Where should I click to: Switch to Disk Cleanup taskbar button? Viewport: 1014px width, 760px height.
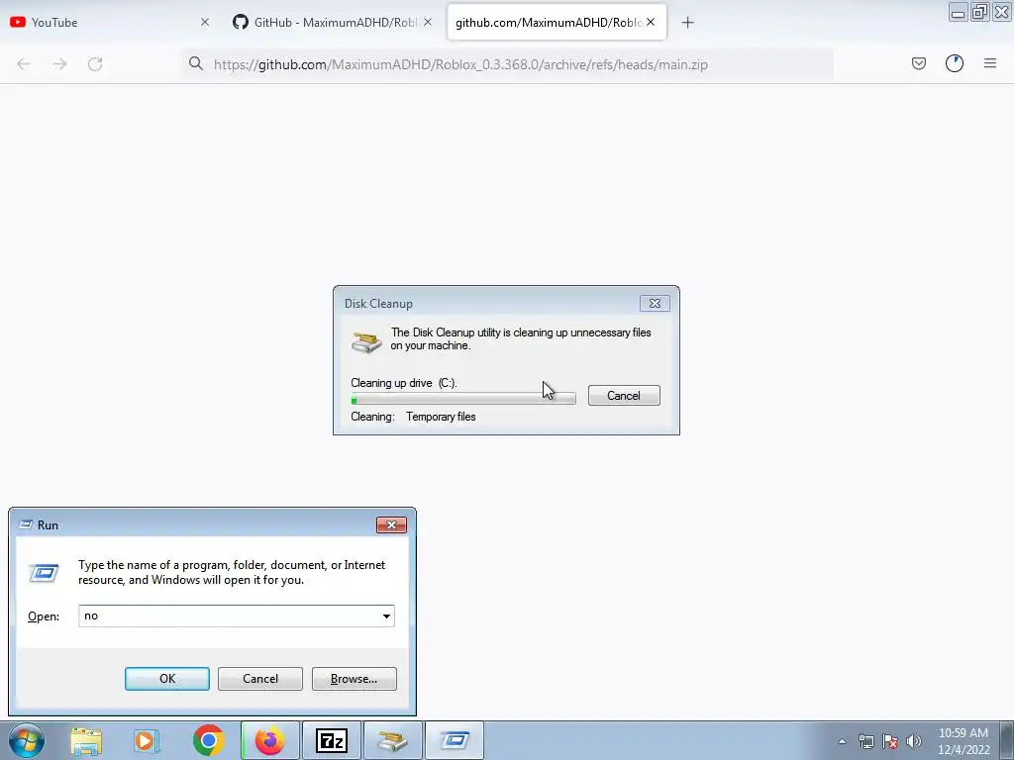point(392,740)
